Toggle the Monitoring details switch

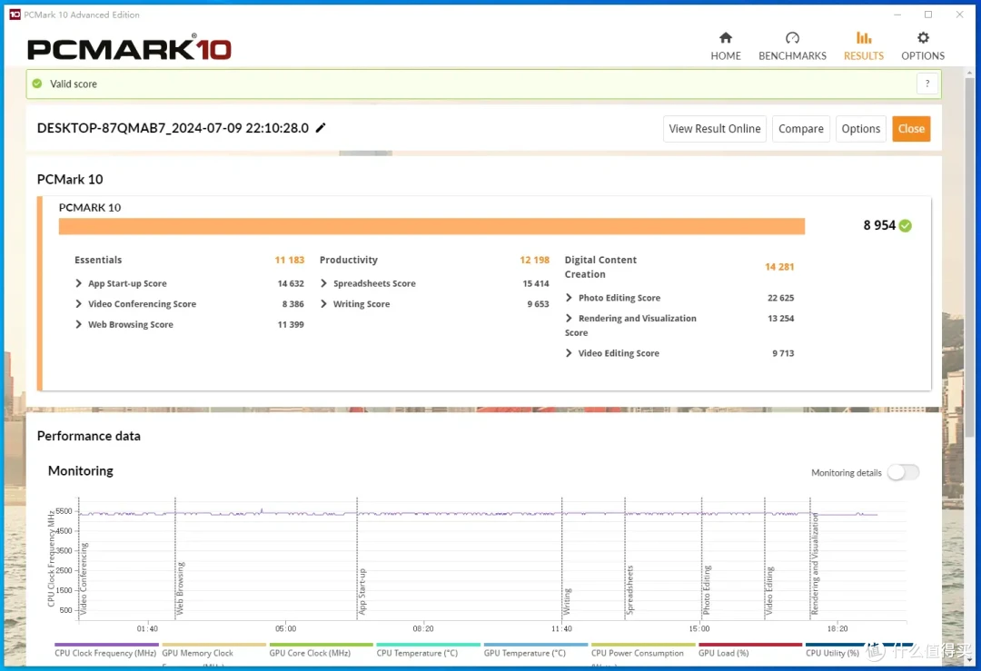pyautogui.click(x=904, y=472)
